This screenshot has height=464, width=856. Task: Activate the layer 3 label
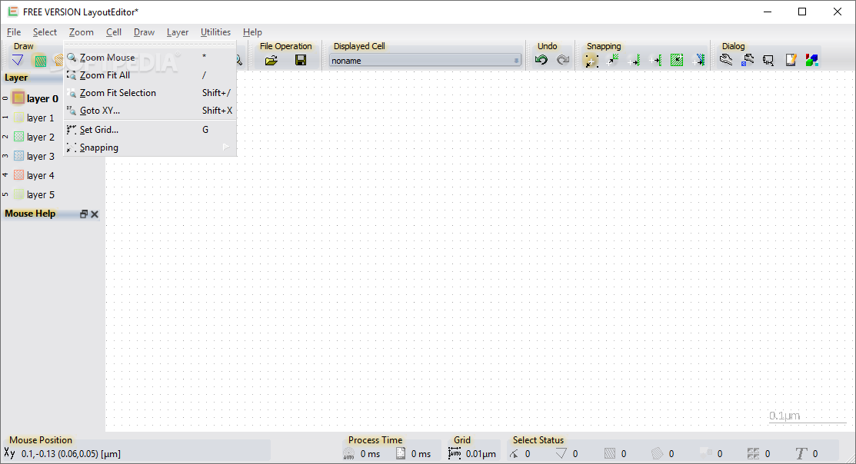click(41, 157)
